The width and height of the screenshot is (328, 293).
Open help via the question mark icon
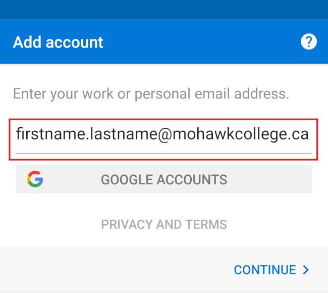[308, 42]
